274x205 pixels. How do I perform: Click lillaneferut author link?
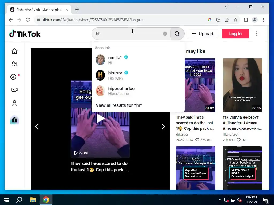point(230,135)
